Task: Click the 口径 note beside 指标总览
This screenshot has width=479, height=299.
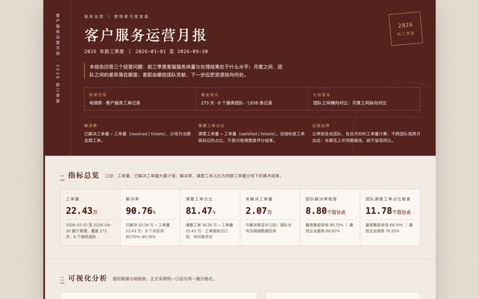Action: point(194,176)
